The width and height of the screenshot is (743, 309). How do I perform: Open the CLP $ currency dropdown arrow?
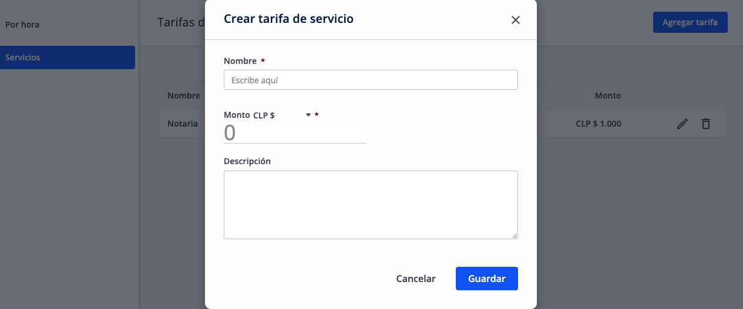click(x=308, y=116)
